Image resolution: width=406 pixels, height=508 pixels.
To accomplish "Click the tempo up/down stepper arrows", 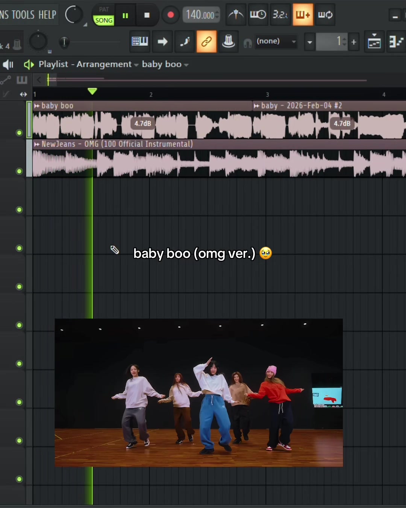I will pos(217,15).
